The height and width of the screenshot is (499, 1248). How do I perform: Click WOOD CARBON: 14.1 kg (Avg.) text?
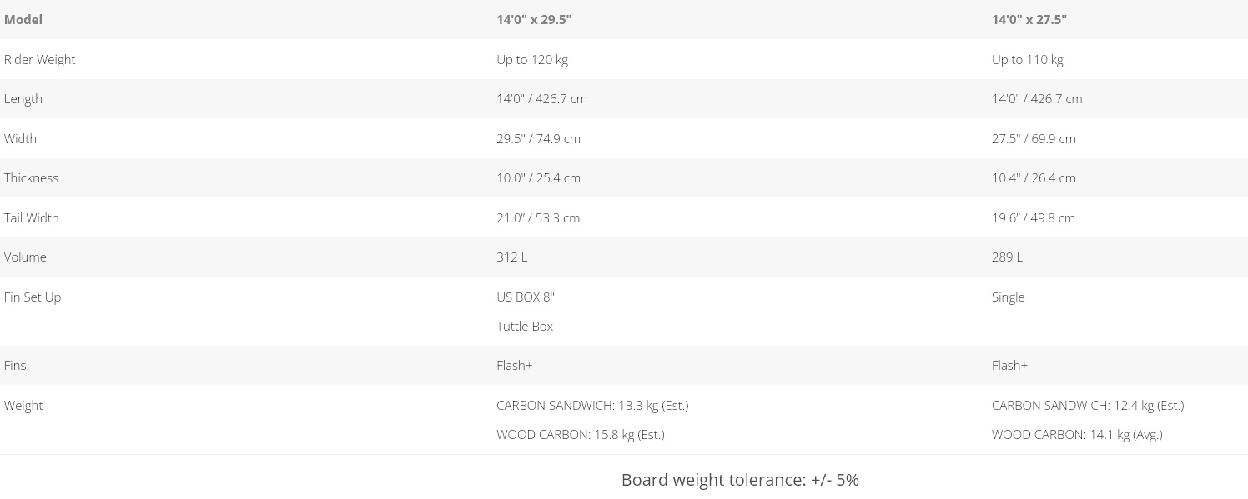(1077, 435)
